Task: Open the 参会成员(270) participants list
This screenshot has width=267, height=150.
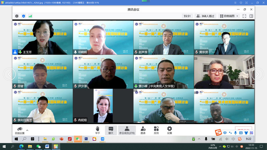Action: (127, 130)
